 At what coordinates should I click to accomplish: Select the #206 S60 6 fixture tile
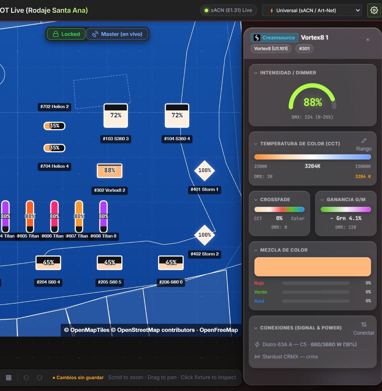171,263
